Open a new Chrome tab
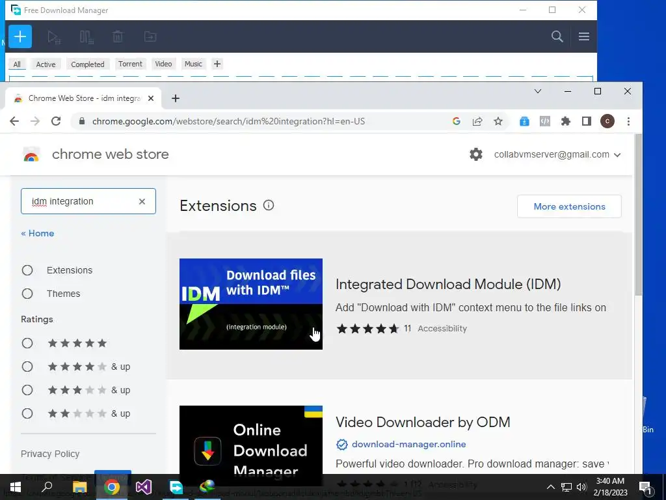 point(176,98)
